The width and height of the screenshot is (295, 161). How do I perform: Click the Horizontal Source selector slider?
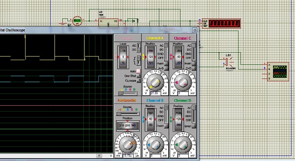(128, 114)
